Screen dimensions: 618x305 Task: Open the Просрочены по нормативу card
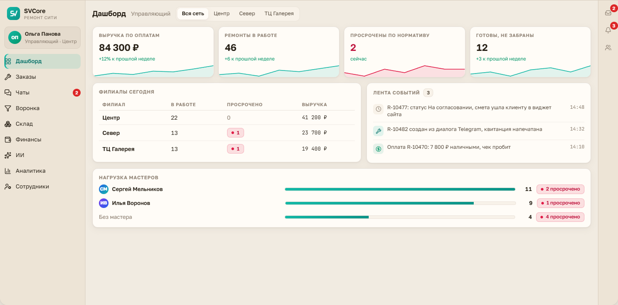(x=404, y=52)
